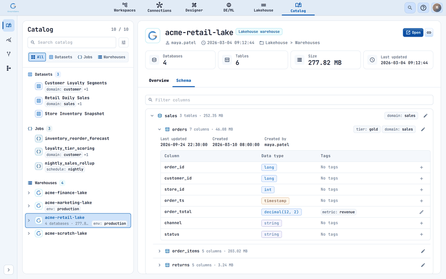Edit tags on sales database pencil icon
This screenshot has width=446, height=279.
click(x=425, y=116)
